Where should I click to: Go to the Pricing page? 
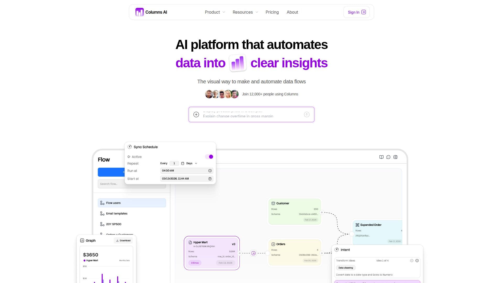(272, 12)
